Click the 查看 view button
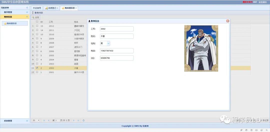This screenshot has height=132, width=270. click(35, 17)
